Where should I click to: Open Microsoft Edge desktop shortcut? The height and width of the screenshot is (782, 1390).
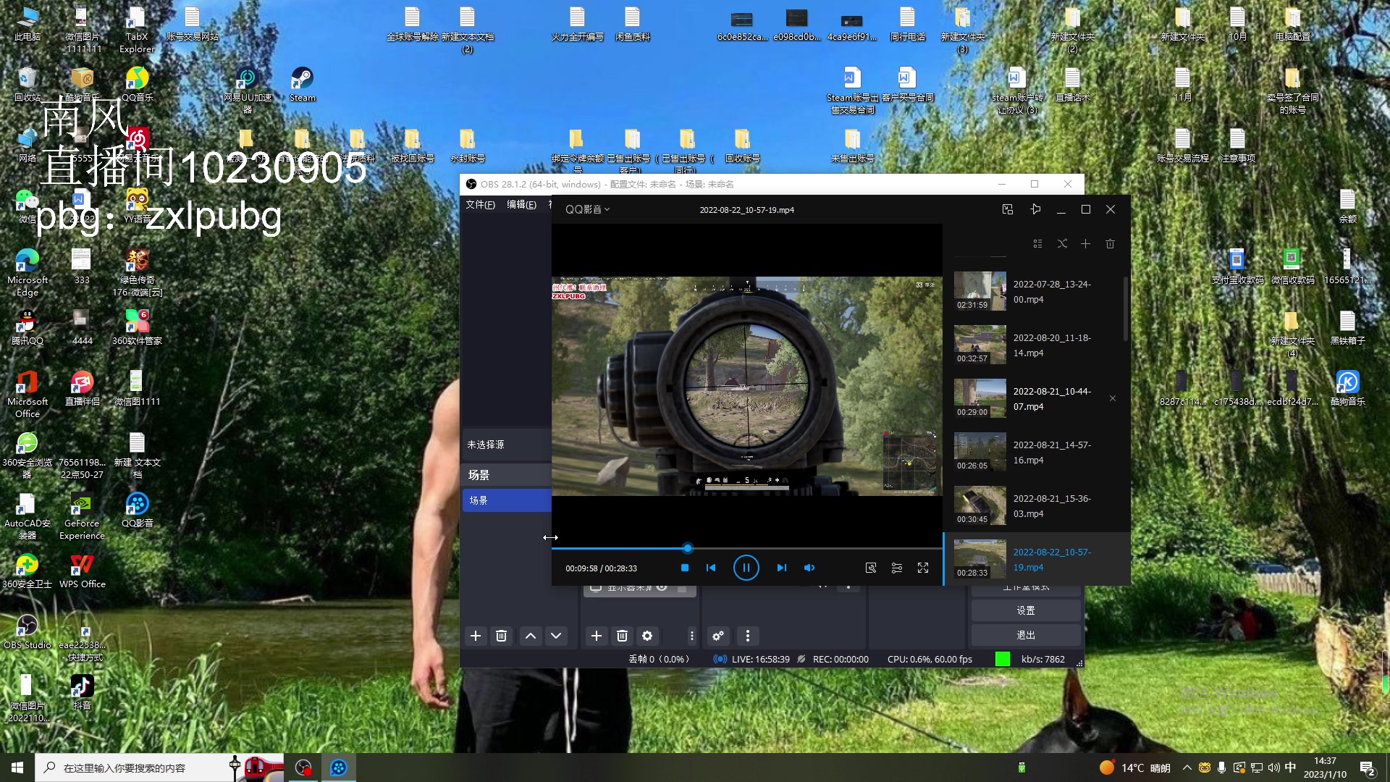[x=28, y=272]
